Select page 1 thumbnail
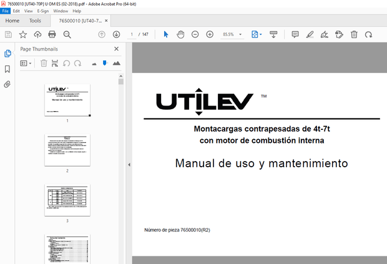 [67, 100]
